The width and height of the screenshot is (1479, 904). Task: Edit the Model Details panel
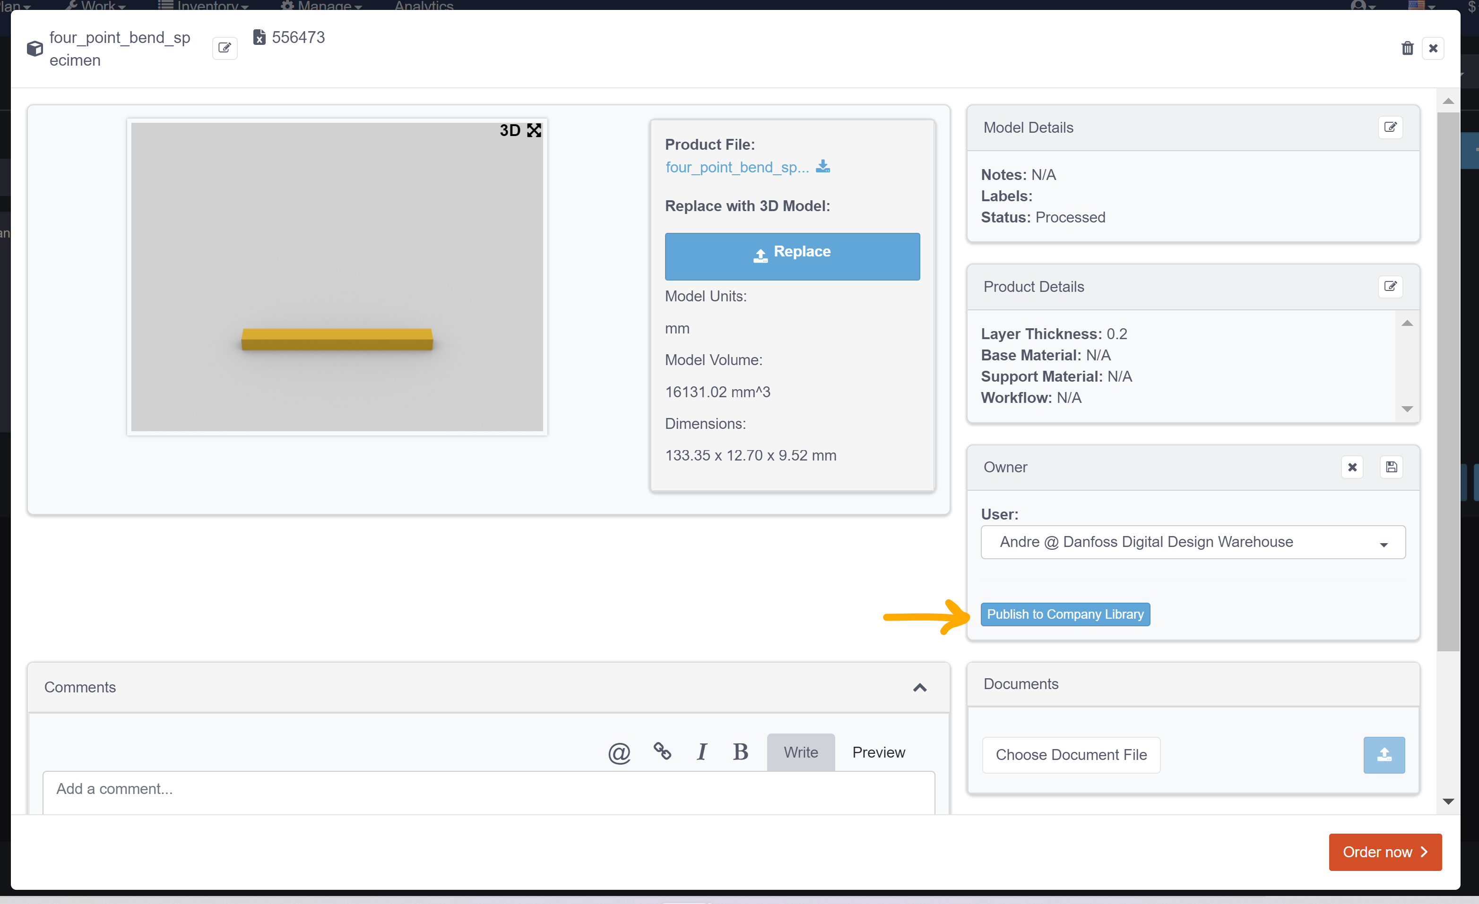point(1390,127)
